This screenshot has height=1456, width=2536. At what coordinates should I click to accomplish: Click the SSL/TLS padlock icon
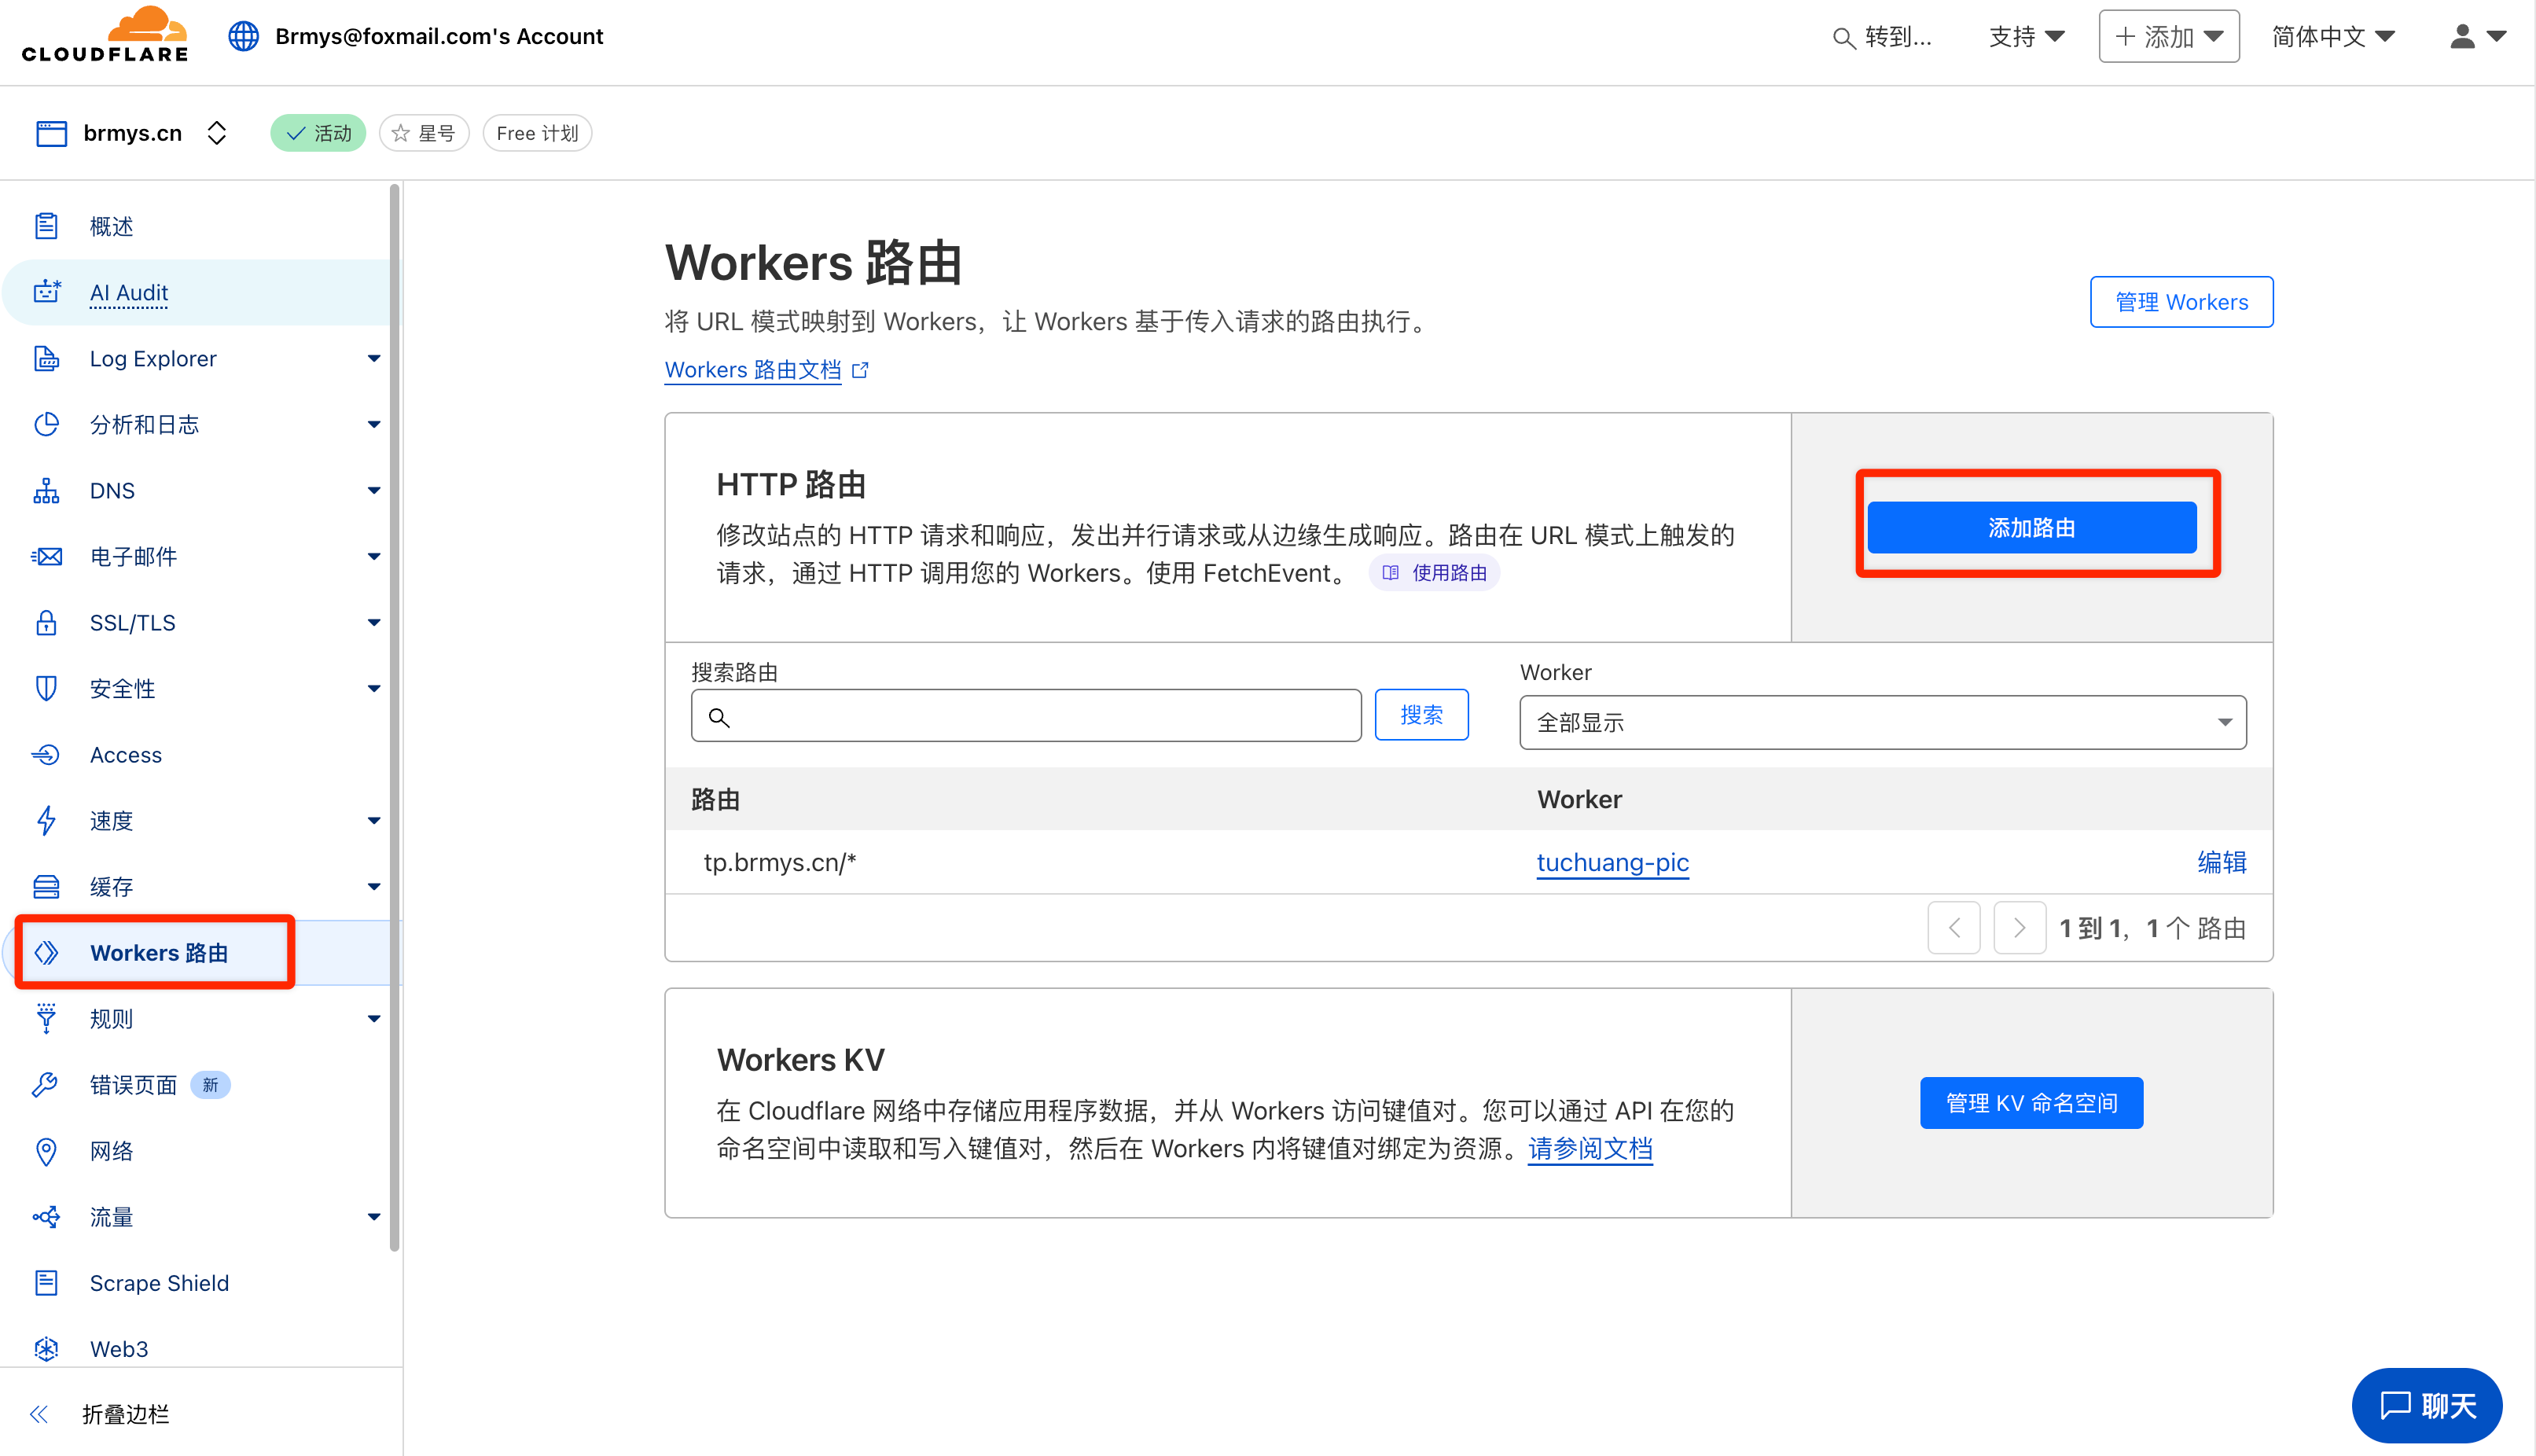[x=46, y=622]
